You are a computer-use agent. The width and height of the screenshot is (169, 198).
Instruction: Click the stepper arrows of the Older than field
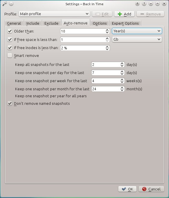(107, 31)
